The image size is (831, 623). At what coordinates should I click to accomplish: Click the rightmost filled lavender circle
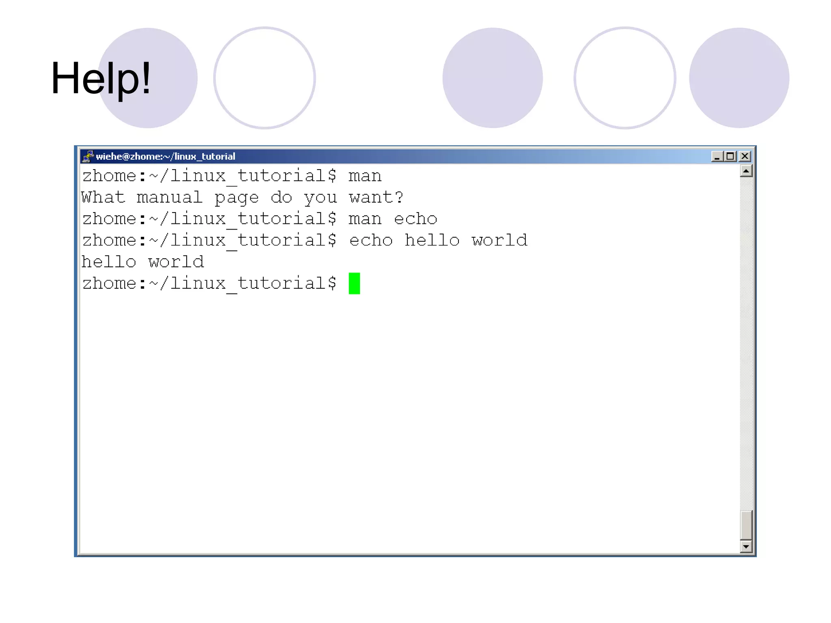pyautogui.click(x=739, y=78)
